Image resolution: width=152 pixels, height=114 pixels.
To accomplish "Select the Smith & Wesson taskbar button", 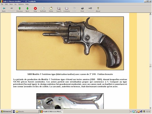I will tap(51, 111).
